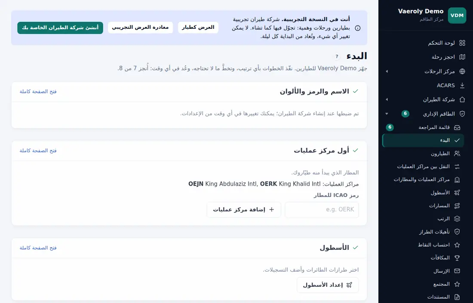Click the البدء page heading
Image resolution: width=473 pixels, height=303 pixels.
click(x=356, y=56)
